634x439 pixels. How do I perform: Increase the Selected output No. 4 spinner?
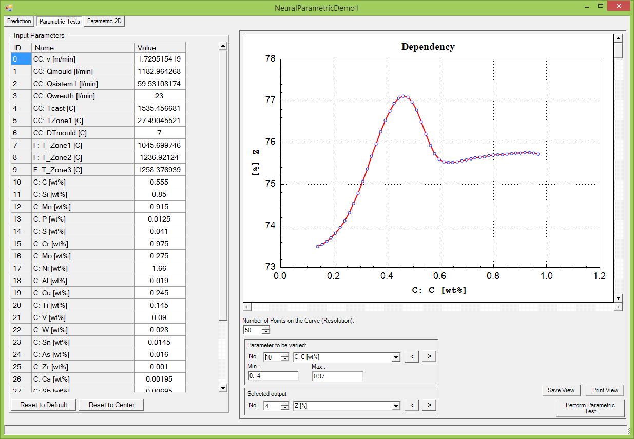pyautogui.click(x=286, y=403)
